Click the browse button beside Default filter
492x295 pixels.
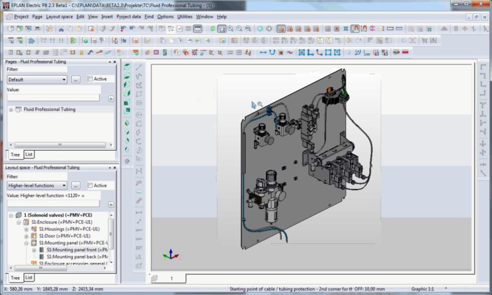75,80
